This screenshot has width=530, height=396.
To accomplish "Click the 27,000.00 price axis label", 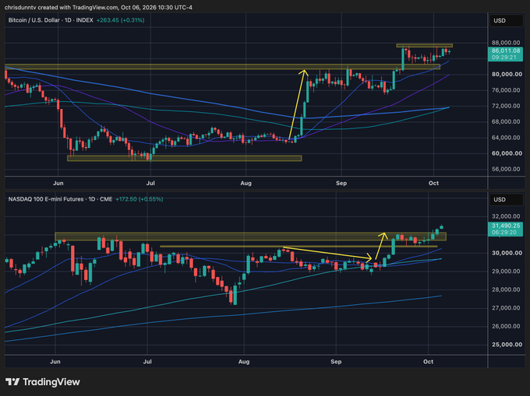I will pos(506,308).
